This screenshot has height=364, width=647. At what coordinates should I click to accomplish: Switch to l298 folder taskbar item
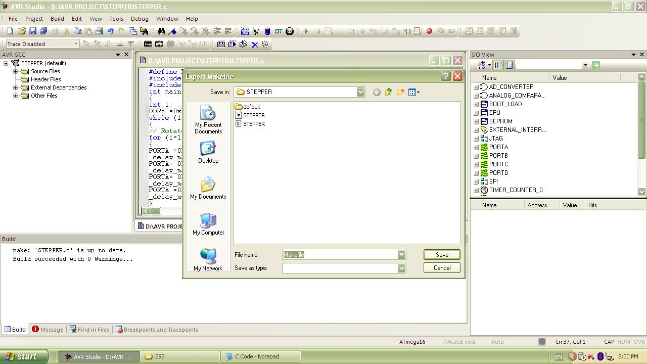(180, 356)
